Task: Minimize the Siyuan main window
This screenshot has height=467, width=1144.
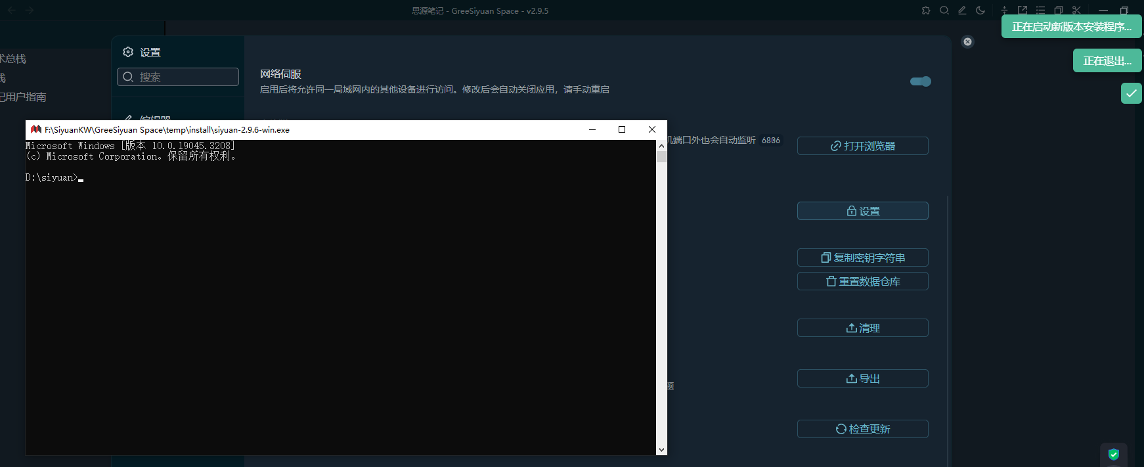Action: [x=1103, y=11]
